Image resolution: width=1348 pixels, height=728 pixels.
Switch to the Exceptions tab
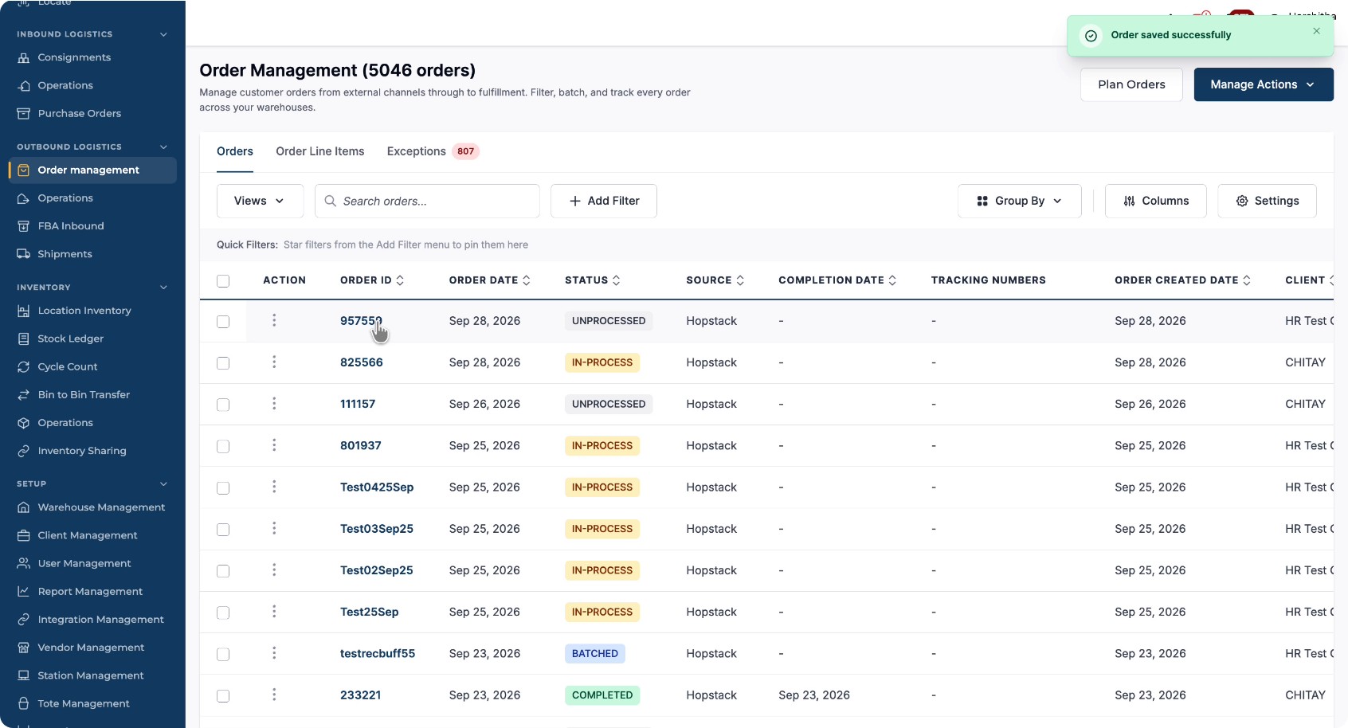tap(433, 151)
